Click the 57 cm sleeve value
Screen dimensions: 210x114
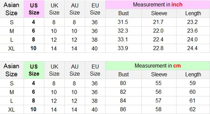click(x=158, y=101)
